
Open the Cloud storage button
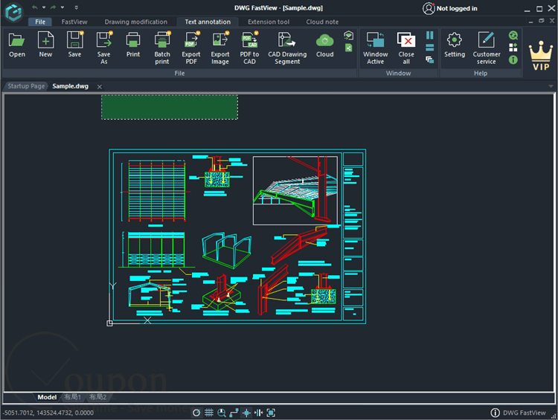click(x=325, y=45)
